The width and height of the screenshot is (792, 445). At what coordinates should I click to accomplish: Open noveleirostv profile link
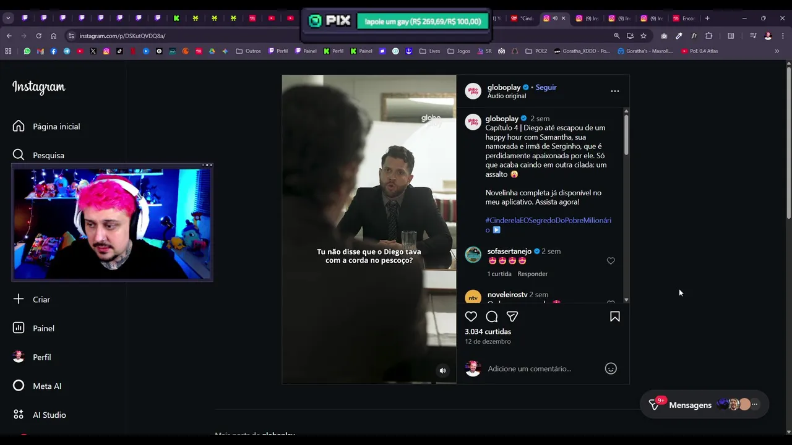(507, 295)
